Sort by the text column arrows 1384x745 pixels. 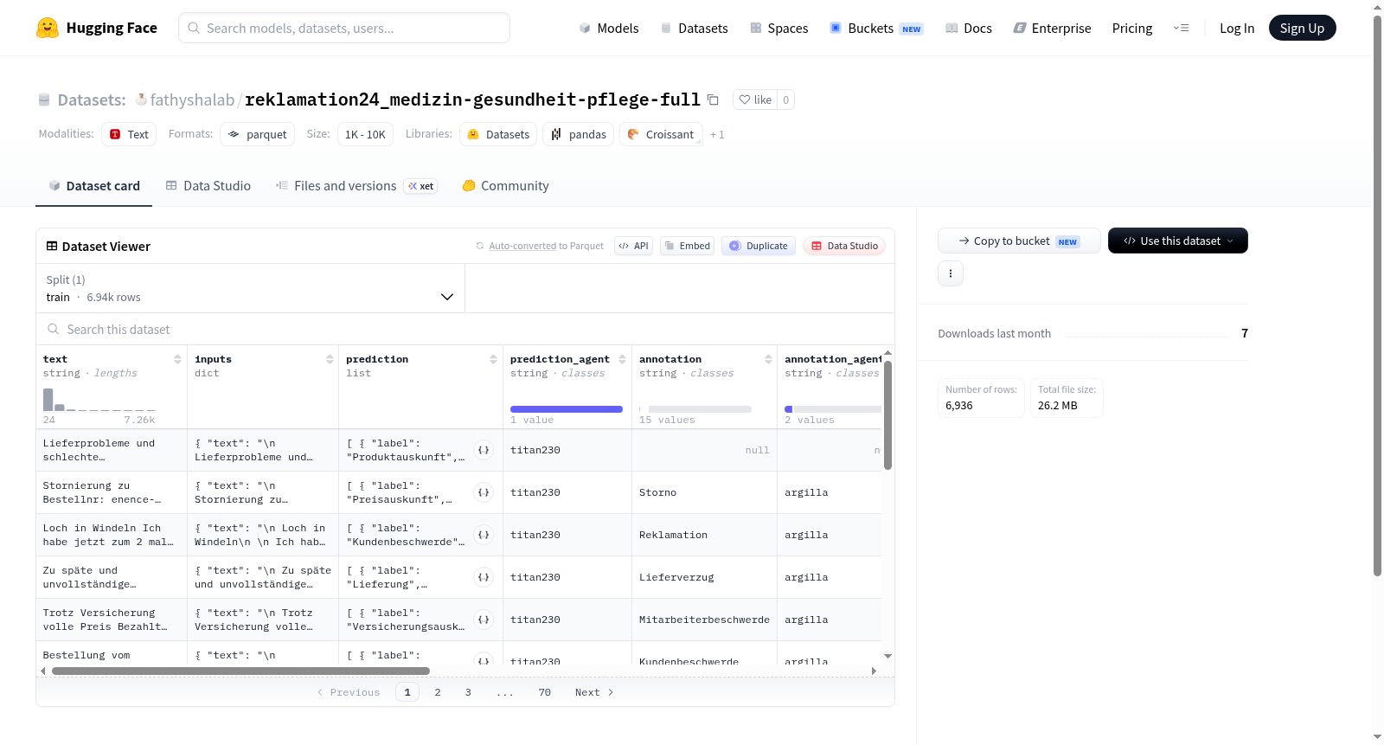pyautogui.click(x=177, y=359)
